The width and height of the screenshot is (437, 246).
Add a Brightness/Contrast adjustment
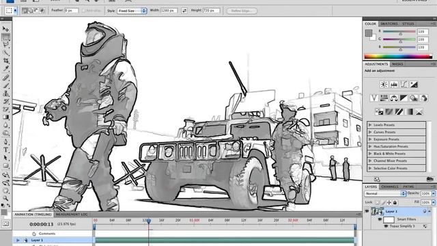[x=384, y=84]
